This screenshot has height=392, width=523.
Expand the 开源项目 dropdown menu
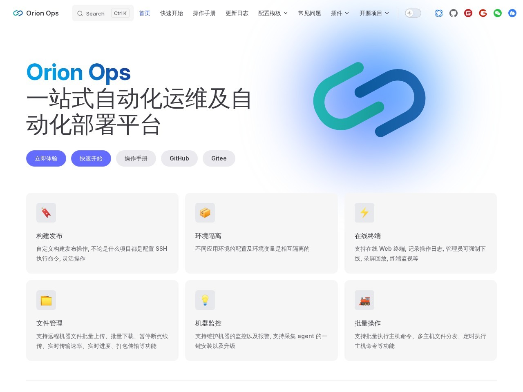(x=374, y=13)
